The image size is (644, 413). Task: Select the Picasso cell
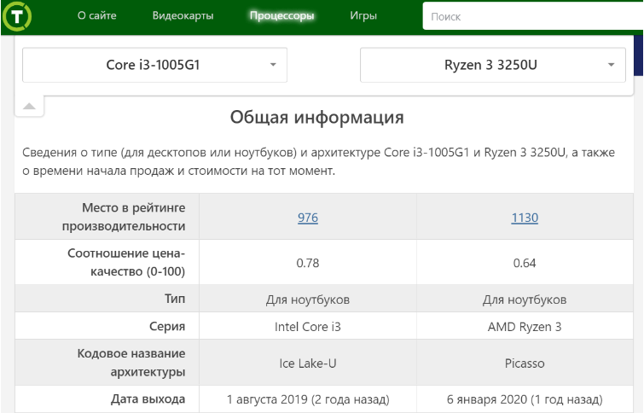pos(525,363)
